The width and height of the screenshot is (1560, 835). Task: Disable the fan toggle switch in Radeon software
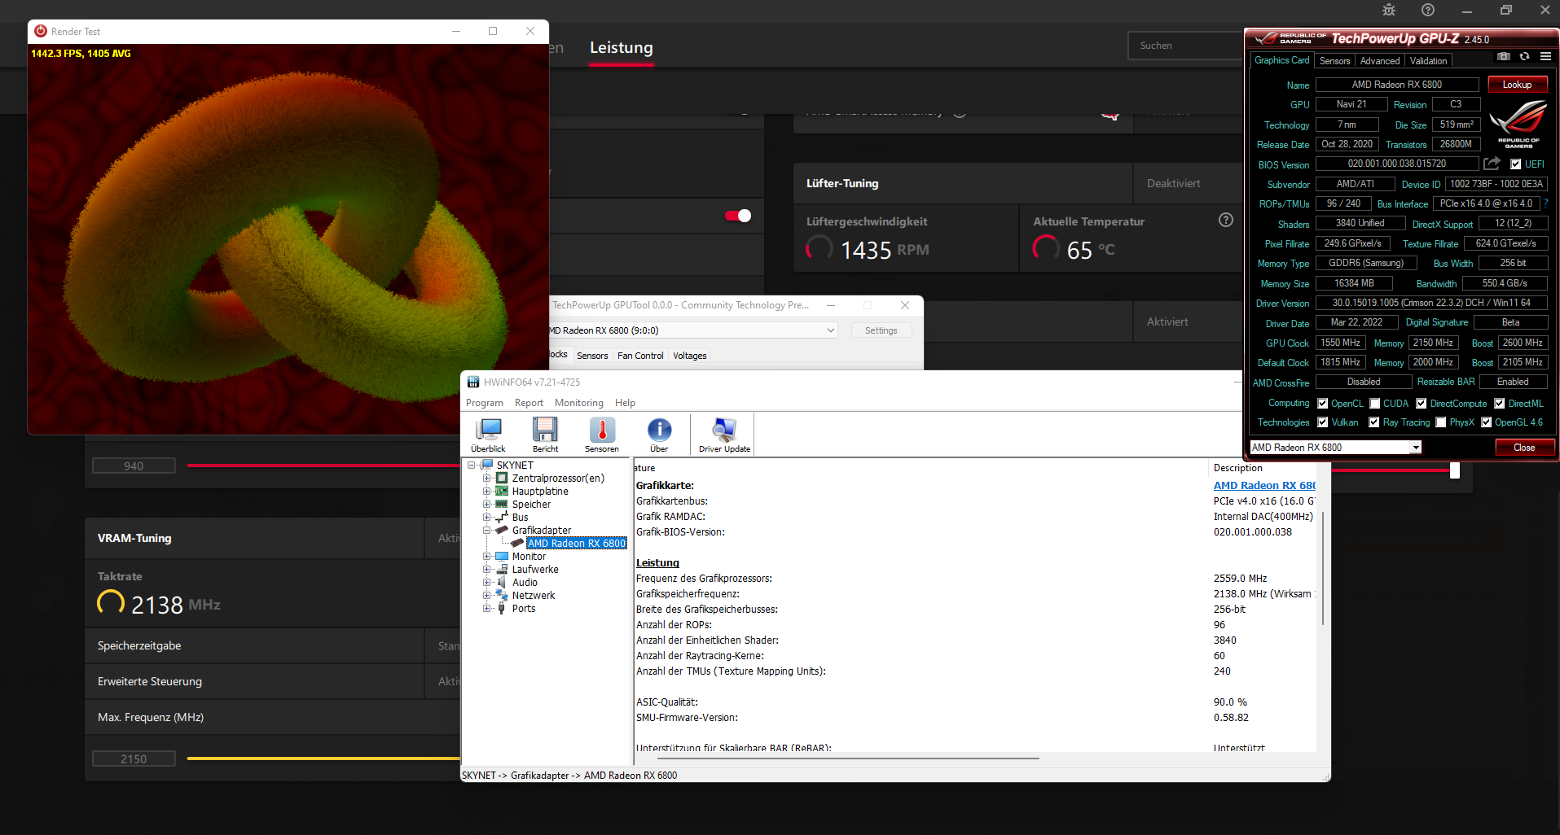click(737, 216)
